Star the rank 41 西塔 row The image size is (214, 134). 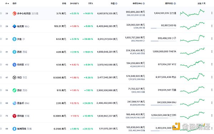point(1,52)
